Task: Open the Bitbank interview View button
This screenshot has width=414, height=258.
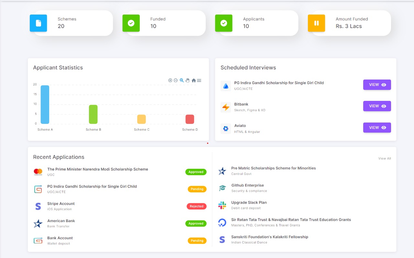Action: 377,106
